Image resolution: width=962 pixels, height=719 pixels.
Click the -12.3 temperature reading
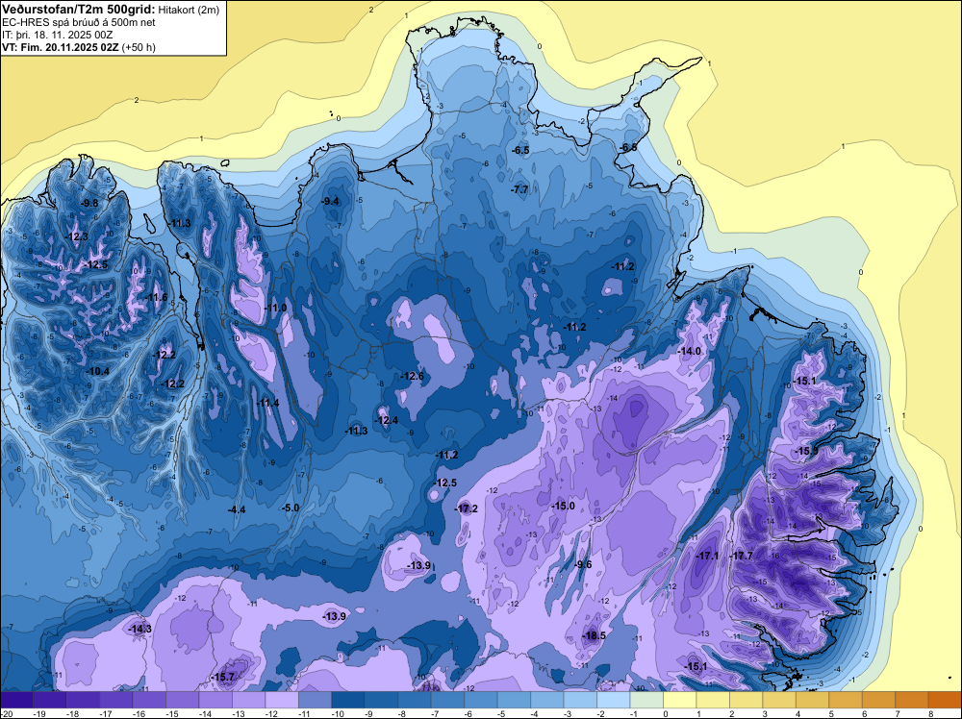(77, 236)
